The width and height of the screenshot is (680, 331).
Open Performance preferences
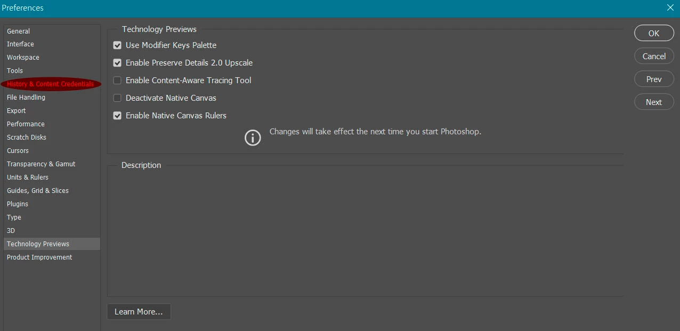[52, 124]
